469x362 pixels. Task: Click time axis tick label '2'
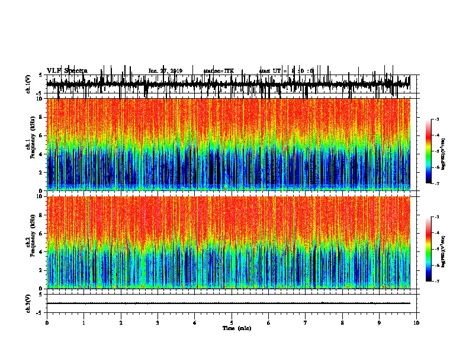121,323
